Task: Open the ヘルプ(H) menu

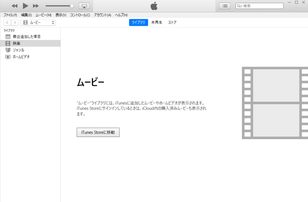Action: (121, 15)
